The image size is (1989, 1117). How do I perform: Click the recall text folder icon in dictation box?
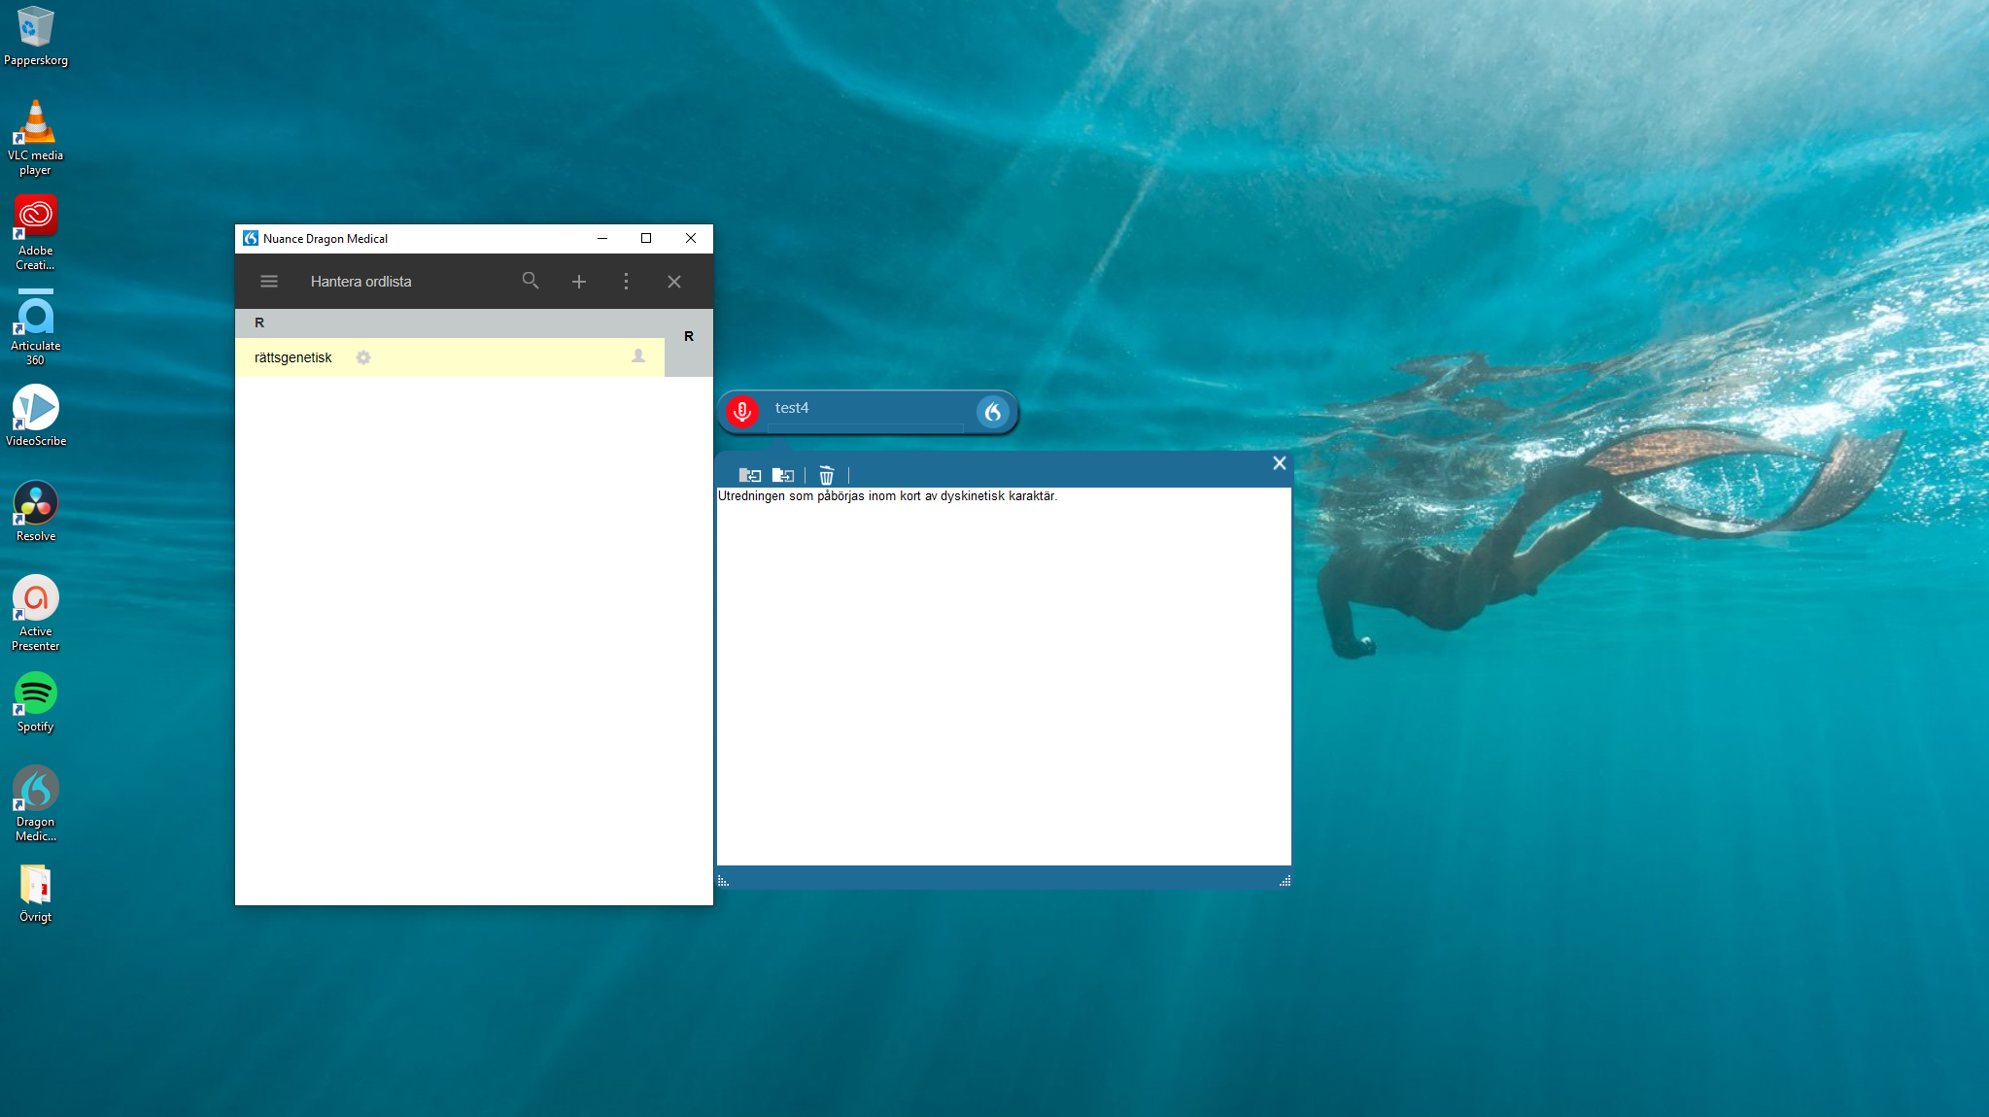tap(749, 475)
